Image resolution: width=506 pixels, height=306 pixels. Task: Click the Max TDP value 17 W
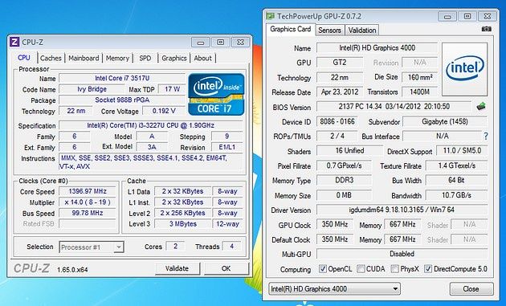pos(172,89)
